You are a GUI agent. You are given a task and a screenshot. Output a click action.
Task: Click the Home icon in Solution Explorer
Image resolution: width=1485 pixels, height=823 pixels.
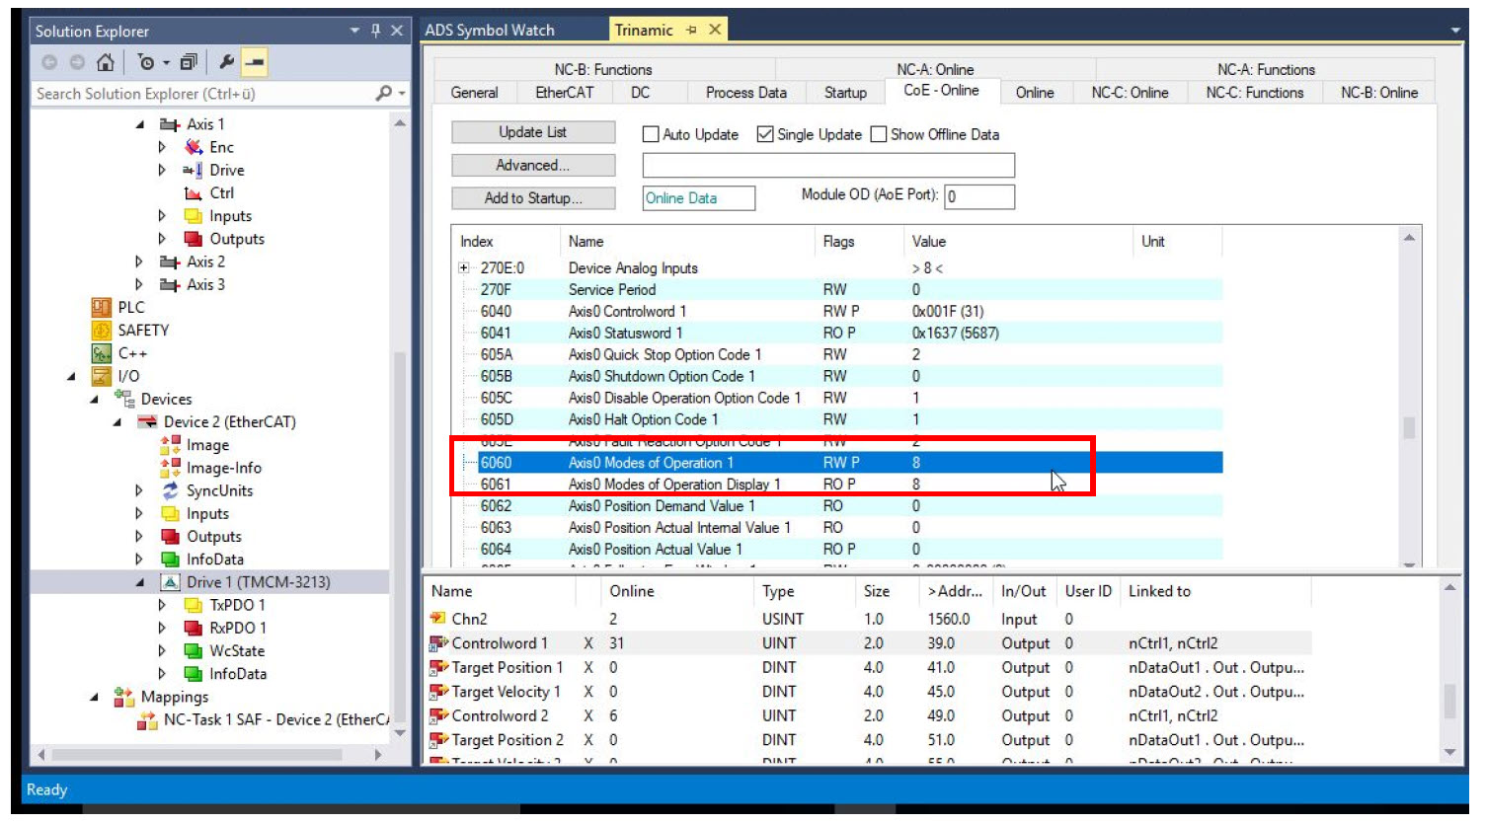[x=105, y=62]
